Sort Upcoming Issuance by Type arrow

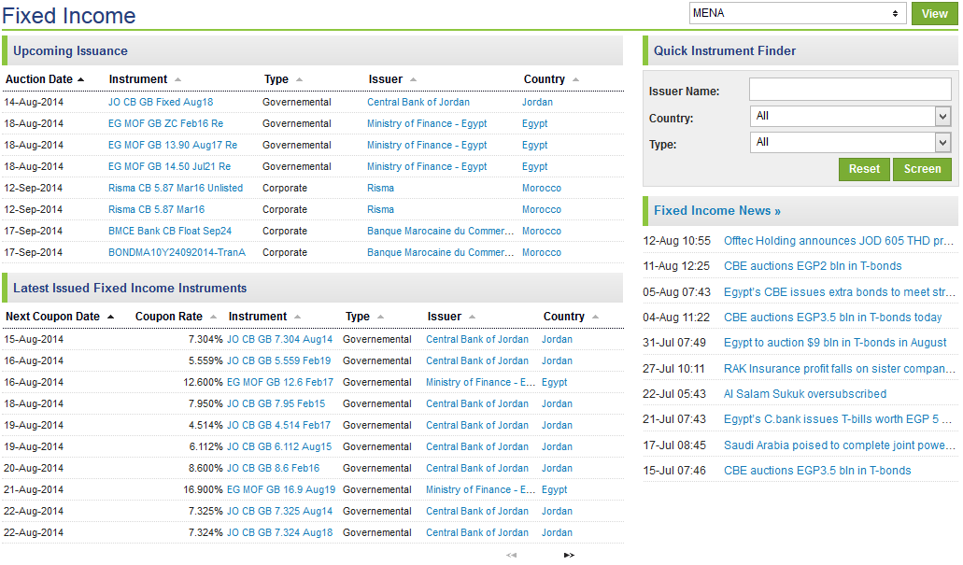299,79
